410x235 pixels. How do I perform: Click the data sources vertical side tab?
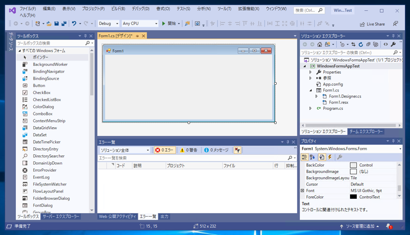[x=11, y=41]
